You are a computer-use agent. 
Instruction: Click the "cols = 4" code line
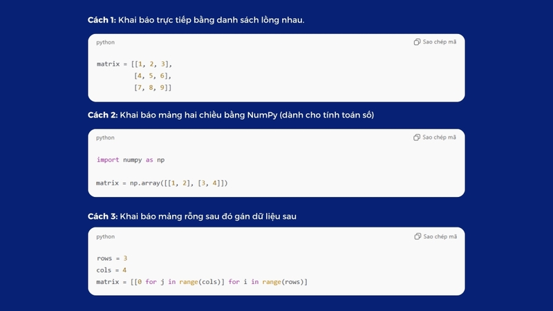tap(112, 270)
